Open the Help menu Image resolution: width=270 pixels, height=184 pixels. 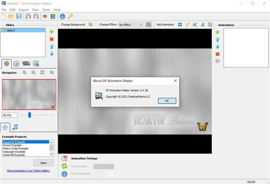point(57,9)
